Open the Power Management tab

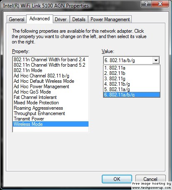[110, 19]
